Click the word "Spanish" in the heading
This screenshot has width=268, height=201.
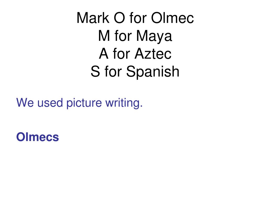coord(153,72)
